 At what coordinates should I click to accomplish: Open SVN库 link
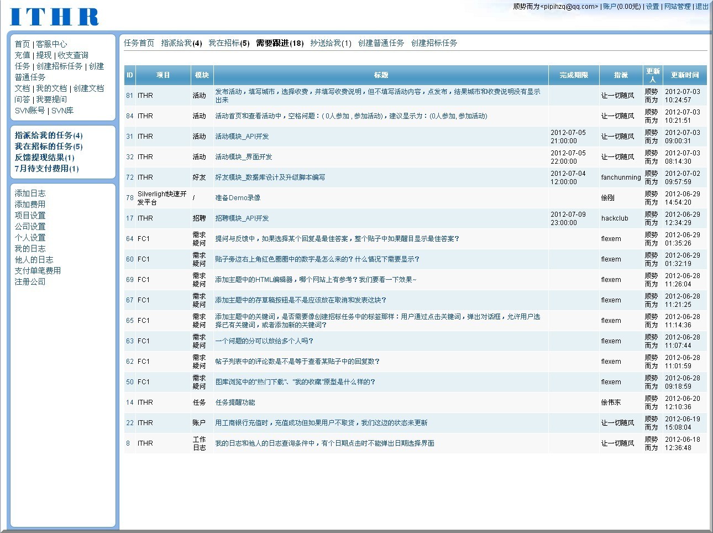click(62, 111)
